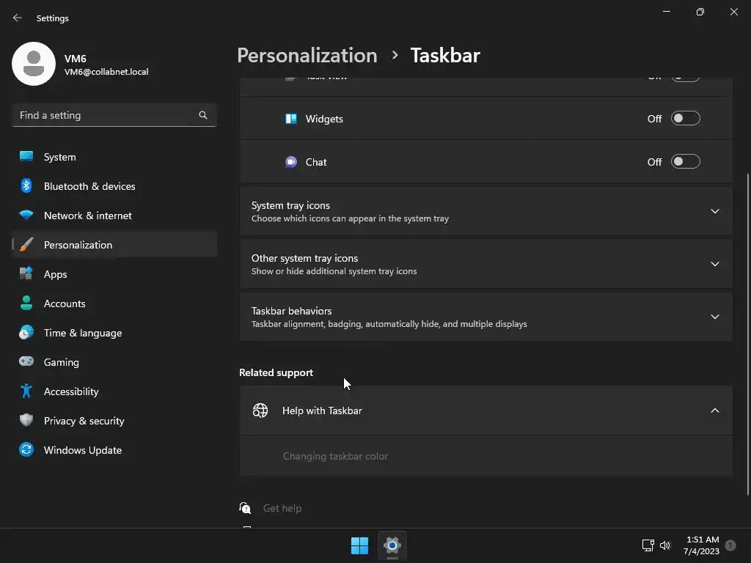Open the Changing taskbar color link
The width and height of the screenshot is (751, 563).
coord(335,456)
